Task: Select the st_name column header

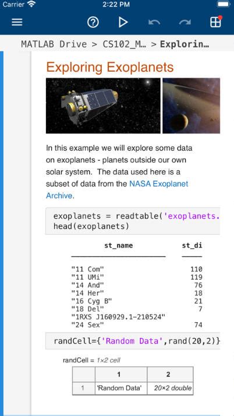Action: [119, 245]
